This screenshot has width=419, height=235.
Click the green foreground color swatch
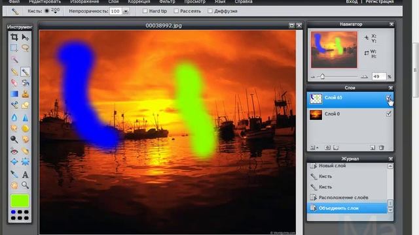pos(20,200)
